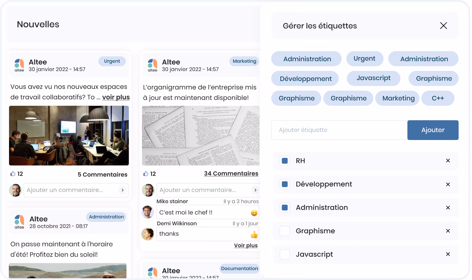Enable the Javascript checkbox

click(285, 254)
